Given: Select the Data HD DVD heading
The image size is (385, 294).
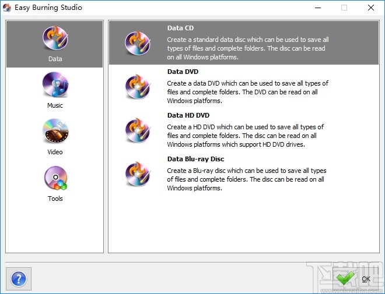Looking at the screenshot, I should pos(188,115).
